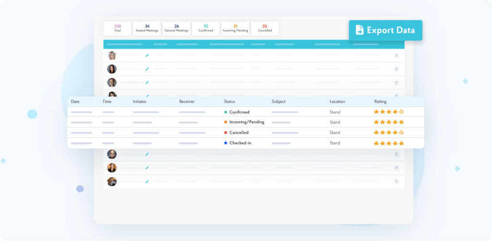Trash icon in the brown-haired woman's row
Image resolution: width=492 pixels, height=241 pixels.
point(396,168)
